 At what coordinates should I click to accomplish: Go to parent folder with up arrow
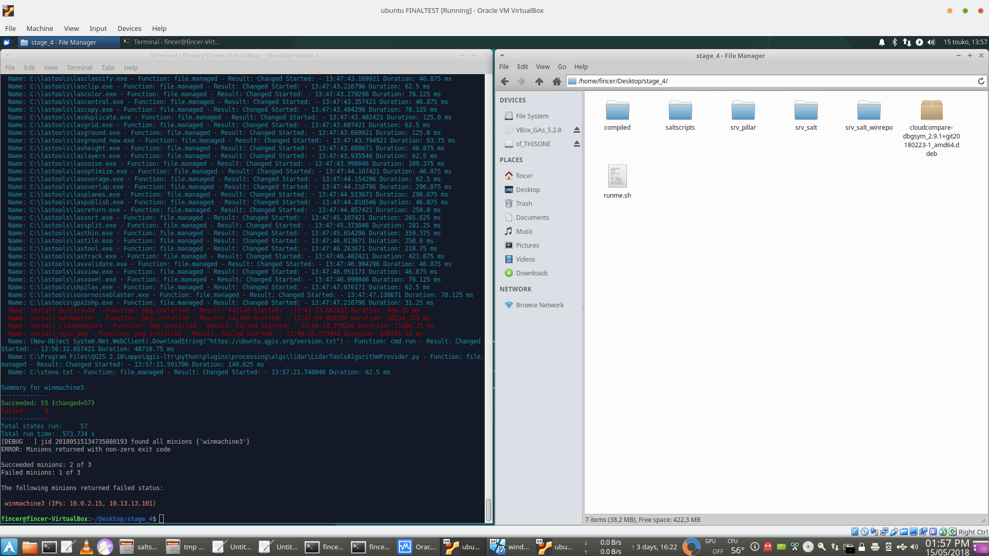(539, 81)
